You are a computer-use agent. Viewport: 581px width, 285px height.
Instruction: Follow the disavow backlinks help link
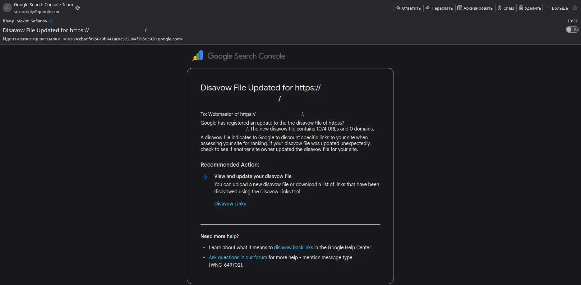point(293,247)
